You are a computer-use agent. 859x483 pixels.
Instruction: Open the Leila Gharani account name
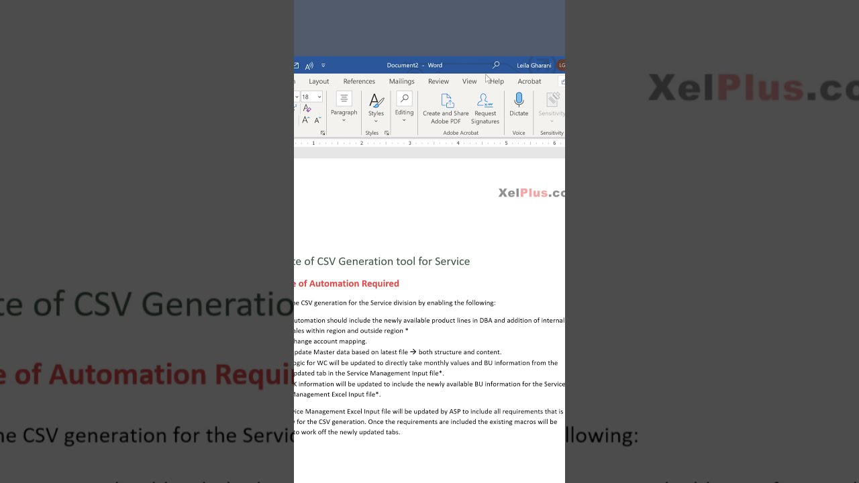(x=534, y=66)
